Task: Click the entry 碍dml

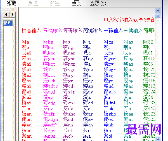Action: click(x=110, y=103)
